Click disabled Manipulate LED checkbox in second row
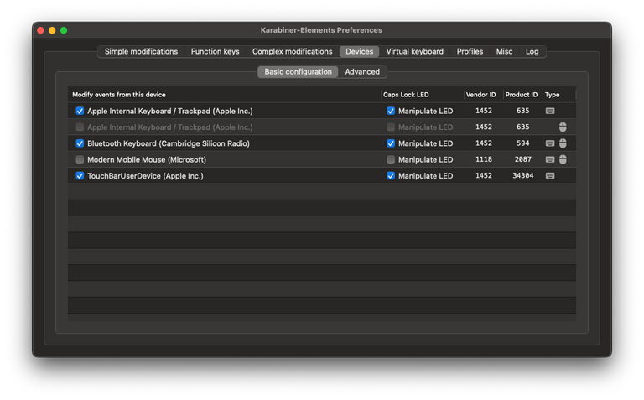This screenshot has height=400, width=644. click(x=391, y=127)
